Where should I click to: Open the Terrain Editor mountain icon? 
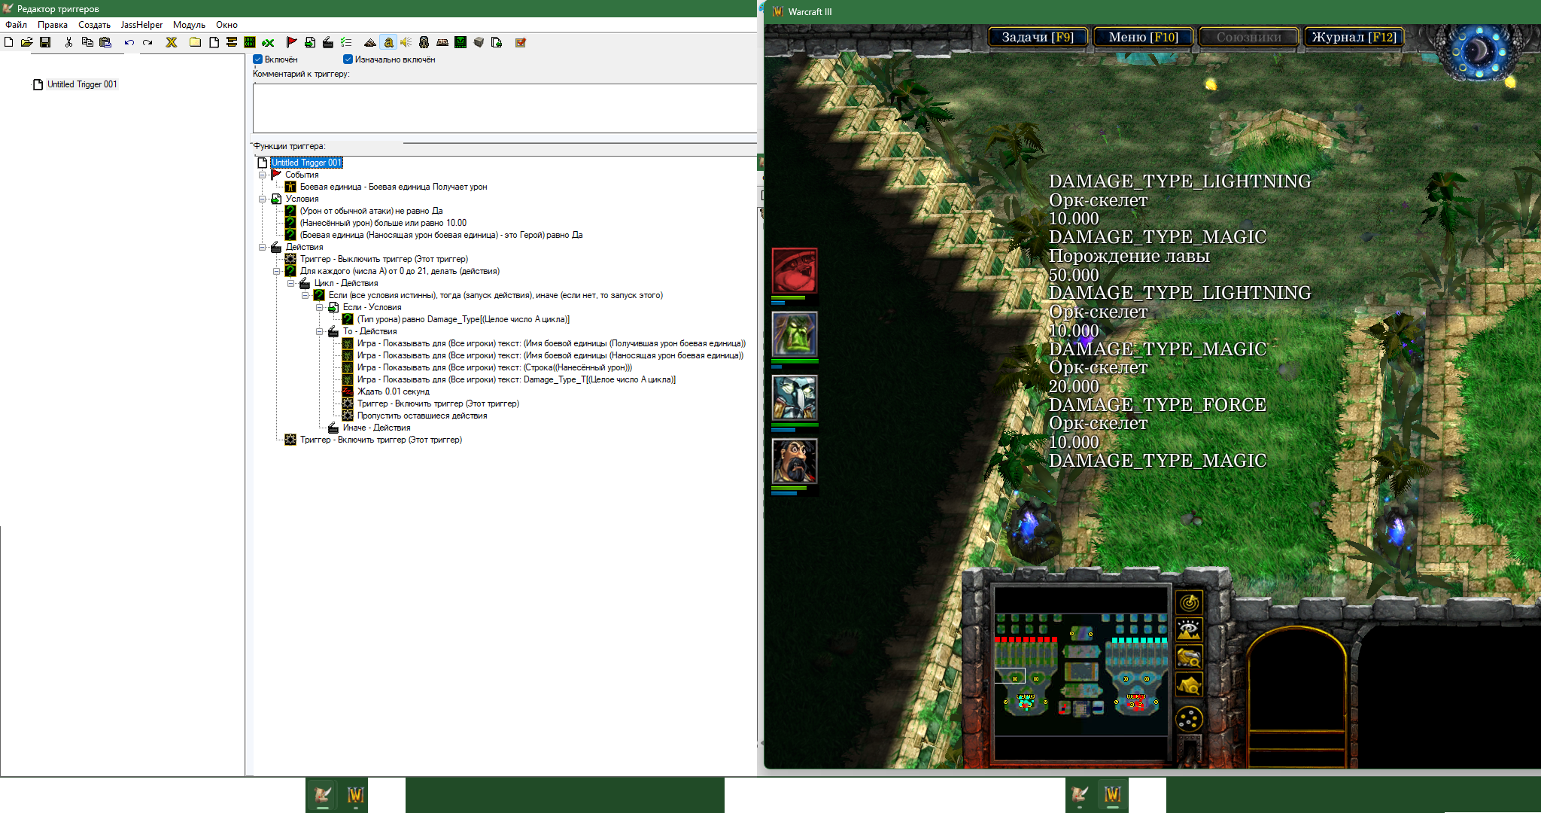[369, 42]
